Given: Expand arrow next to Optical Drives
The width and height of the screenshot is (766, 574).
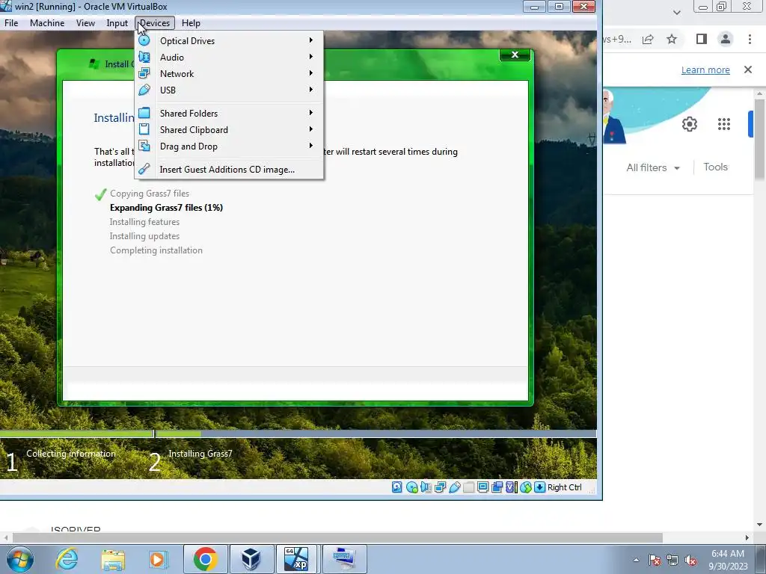Looking at the screenshot, I should [310, 40].
